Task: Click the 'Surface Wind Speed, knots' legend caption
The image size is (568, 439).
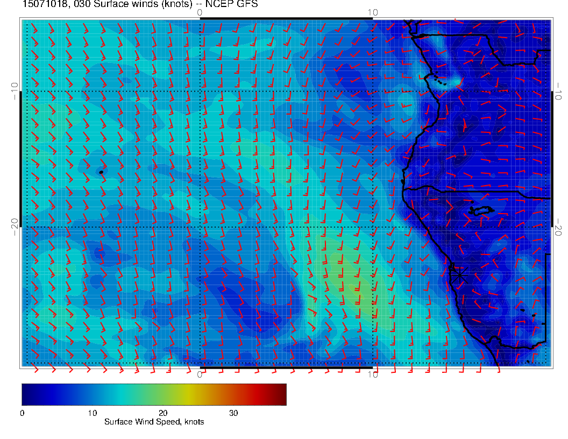Action: [x=154, y=422]
